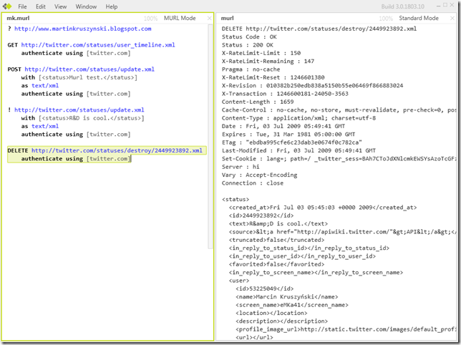Click the green diamond app logo icon

pyautogui.click(x=7, y=6)
